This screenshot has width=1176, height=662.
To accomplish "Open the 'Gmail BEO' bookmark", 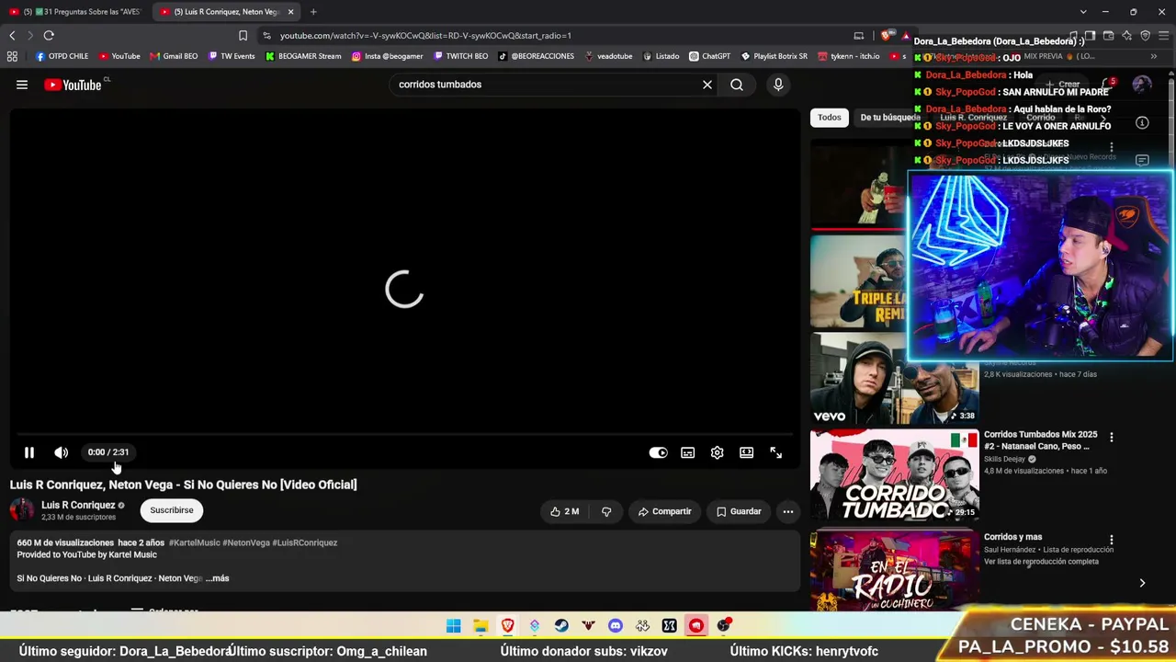I will pyautogui.click(x=174, y=56).
